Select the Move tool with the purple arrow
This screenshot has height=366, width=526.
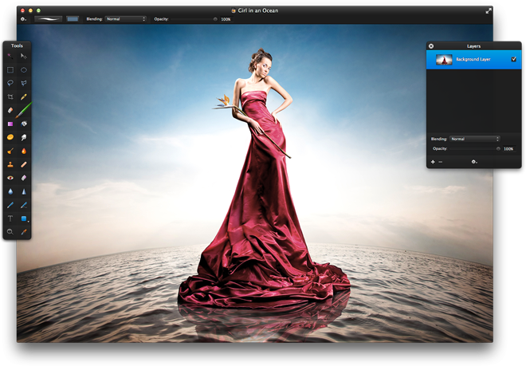pyautogui.click(x=10, y=56)
